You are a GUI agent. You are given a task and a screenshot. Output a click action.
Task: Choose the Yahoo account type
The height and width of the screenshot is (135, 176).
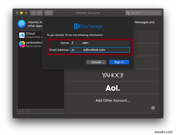pos(113,75)
